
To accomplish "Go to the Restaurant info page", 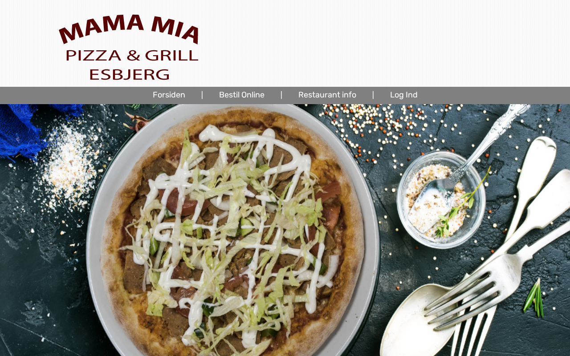I will coord(327,95).
